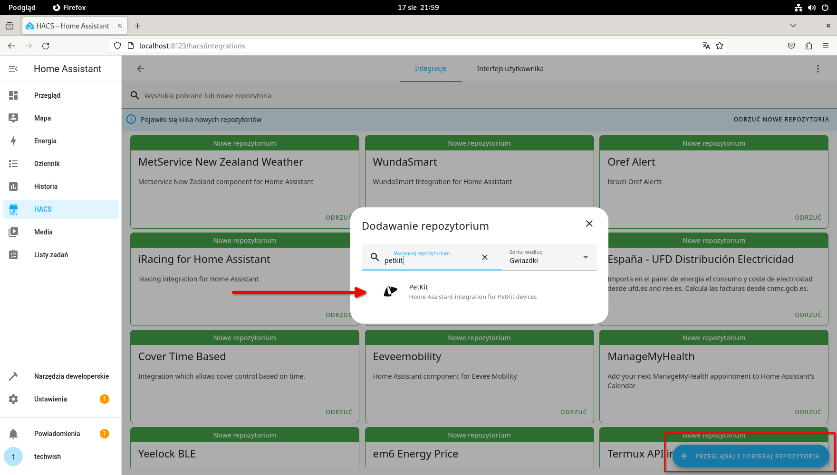Select the HACS – Home Assistant browser tab
Image resolution: width=837 pixels, height=475 pixels.
(x=74, y=26)
